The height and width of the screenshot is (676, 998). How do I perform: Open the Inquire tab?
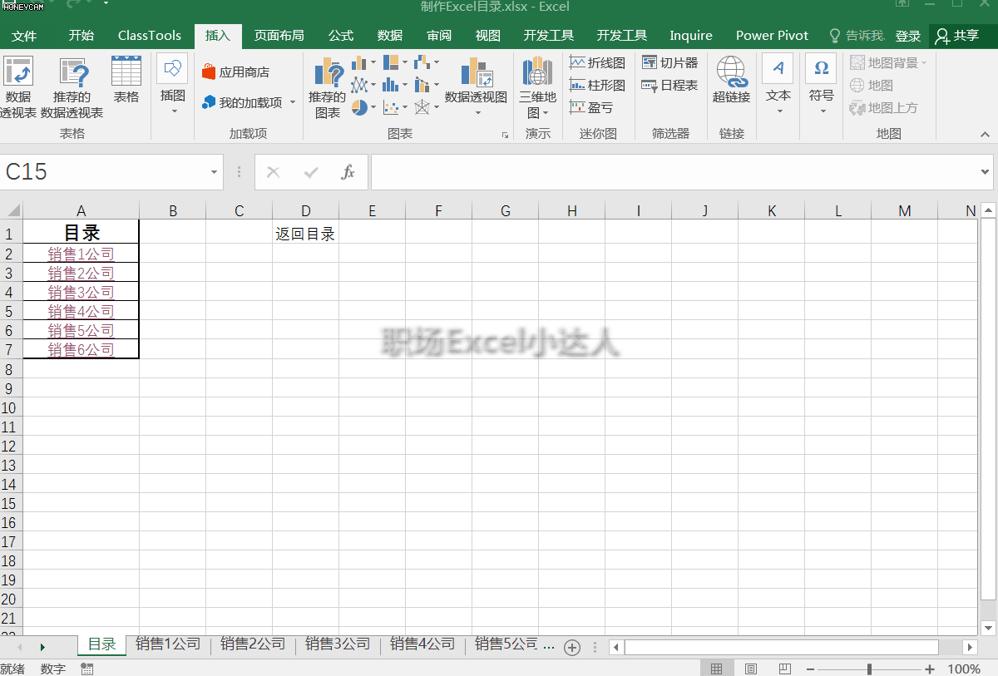click(x=691, y=36)
